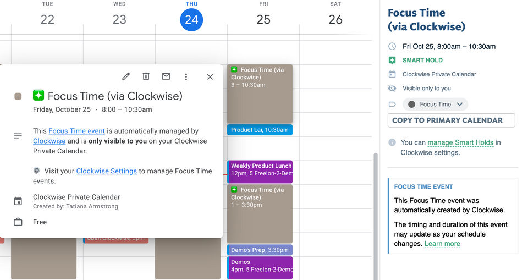Screen dimensions: 528x280
Task: Select Friday 25 in the date header
Action: [263, 20]
